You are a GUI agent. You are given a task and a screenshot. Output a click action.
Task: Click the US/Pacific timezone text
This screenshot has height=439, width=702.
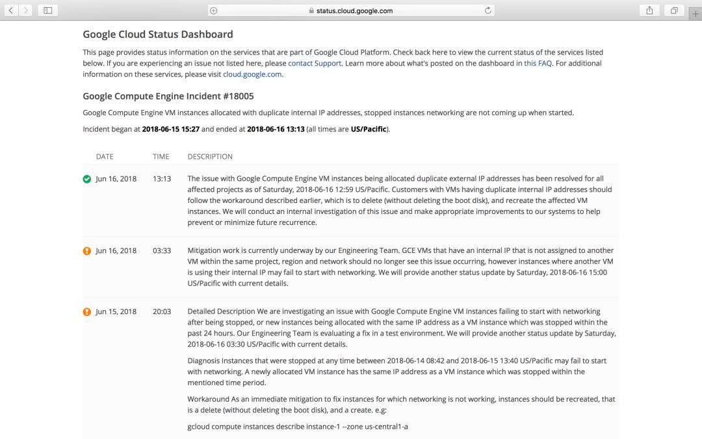click(x=369, y=129)
